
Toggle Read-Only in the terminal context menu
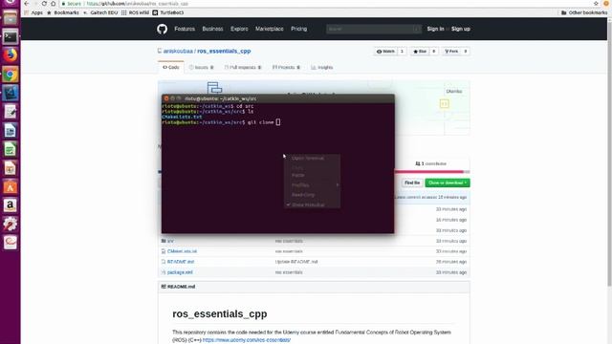click(303, 195)
